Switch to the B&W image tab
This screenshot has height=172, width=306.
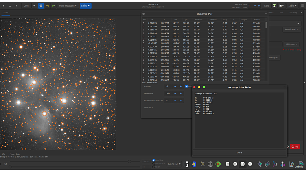6,13
